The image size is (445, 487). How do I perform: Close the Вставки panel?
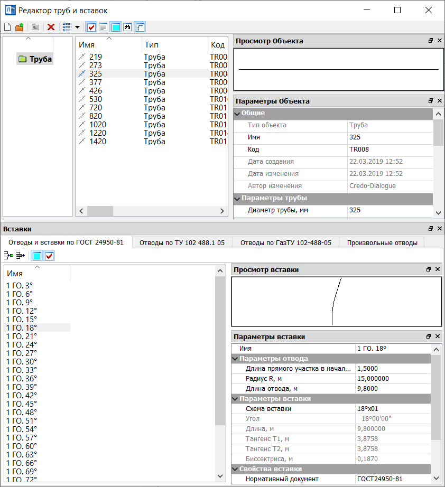tap(440, 229)
